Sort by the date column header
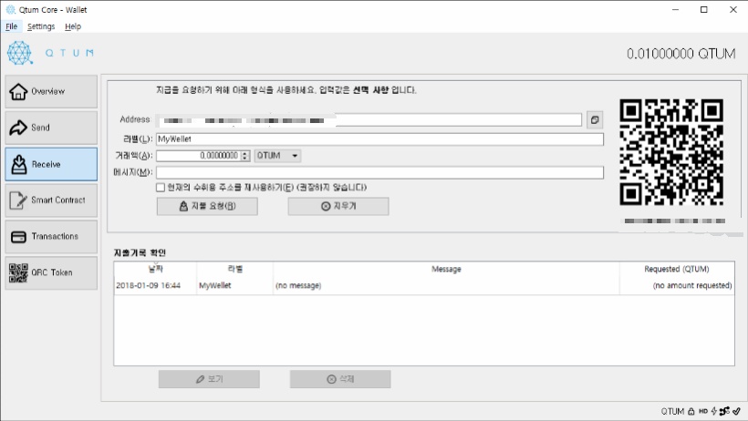The height and width of the screenshot is (421, 748). click(155, 269)
